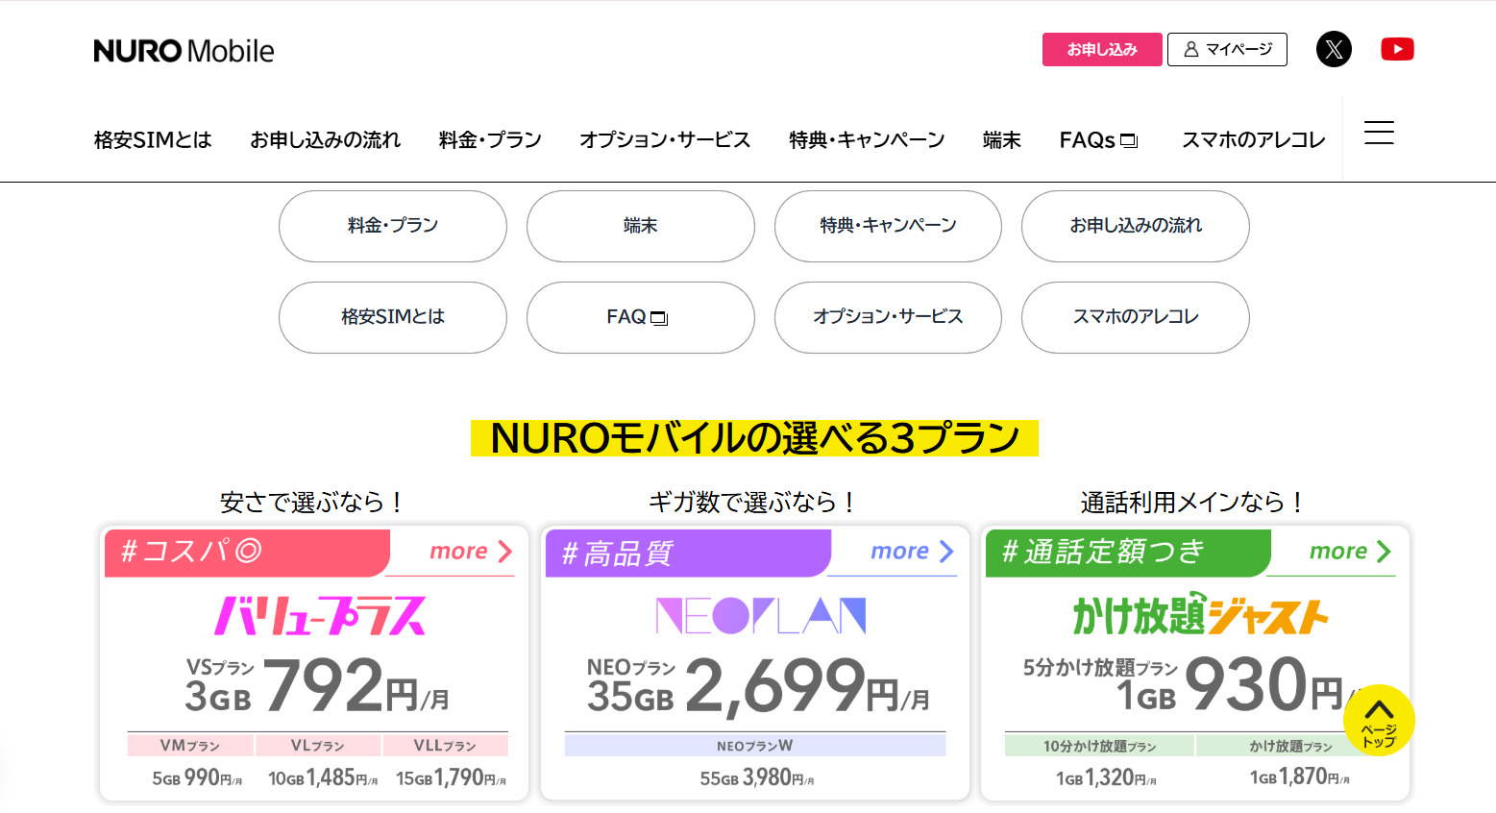The image size is (1496, 813).
Task: Click the FAQ pill button
Action: 641,317
